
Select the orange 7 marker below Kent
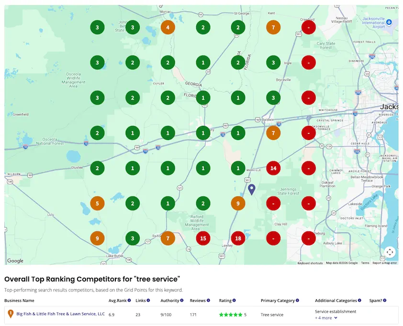273,27
